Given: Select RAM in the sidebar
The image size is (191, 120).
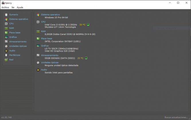Looking at the screenshot, I should click(11, 28).
